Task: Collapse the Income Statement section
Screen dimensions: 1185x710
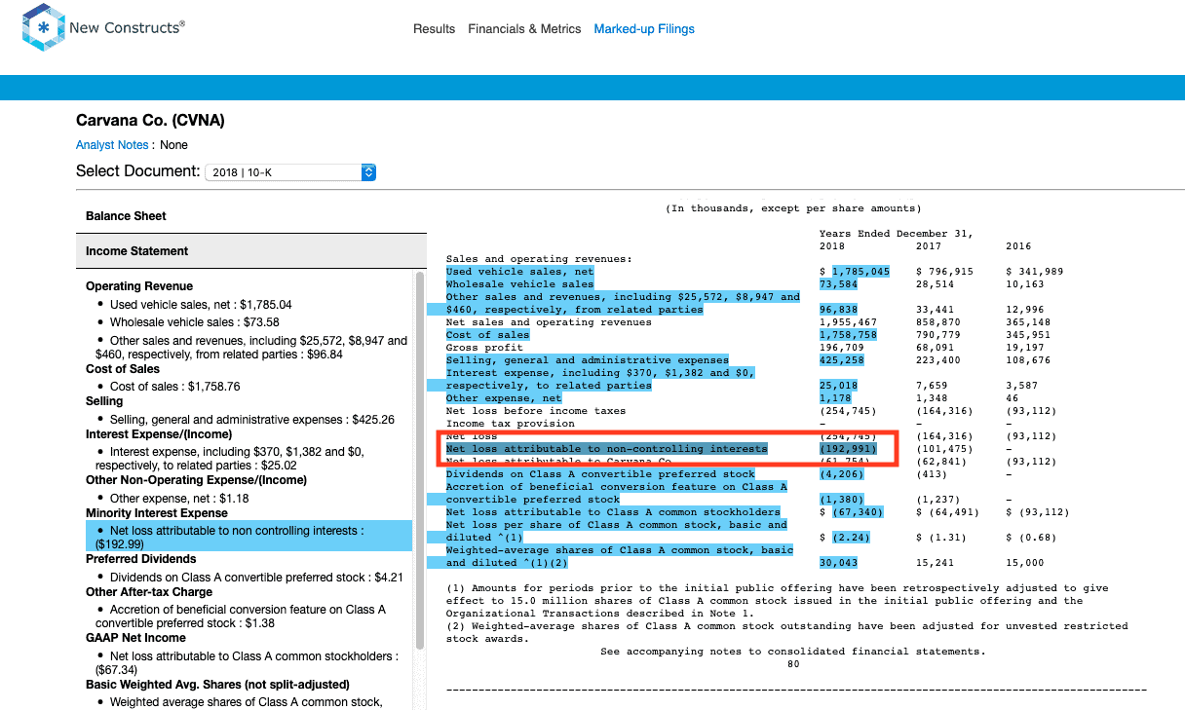Action: (x=251, y=251)
